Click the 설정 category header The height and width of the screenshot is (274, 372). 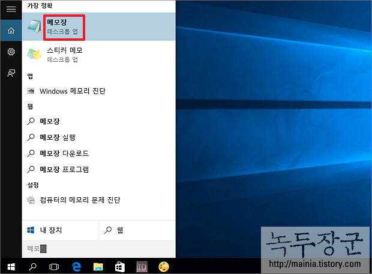(33, 185)
